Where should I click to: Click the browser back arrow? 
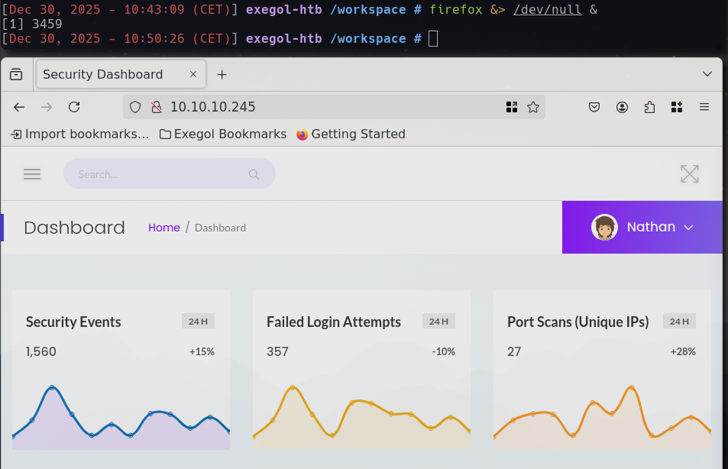(19, 107)
